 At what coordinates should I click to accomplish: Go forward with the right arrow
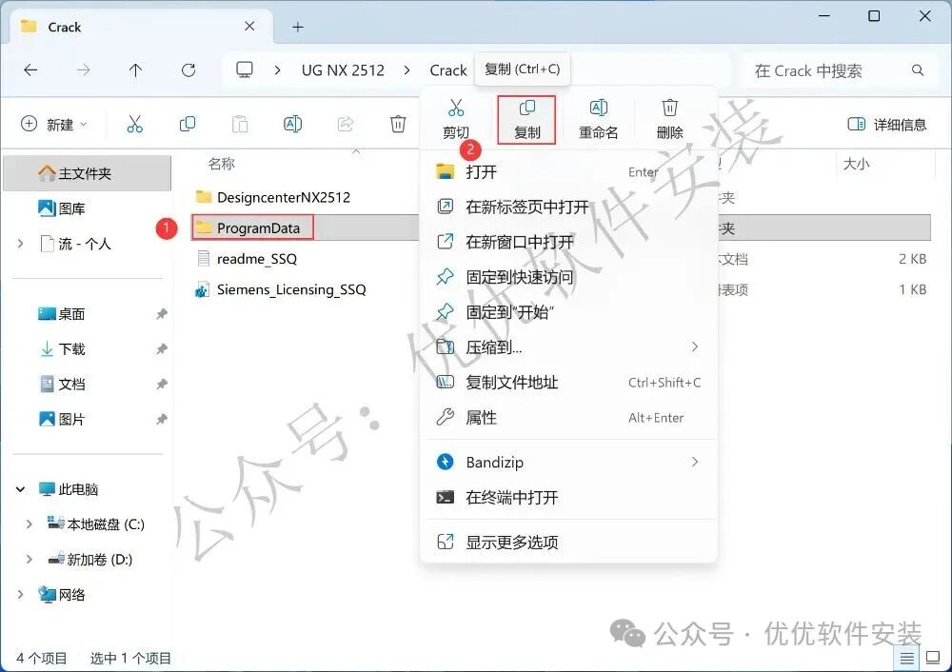(83, 70)
